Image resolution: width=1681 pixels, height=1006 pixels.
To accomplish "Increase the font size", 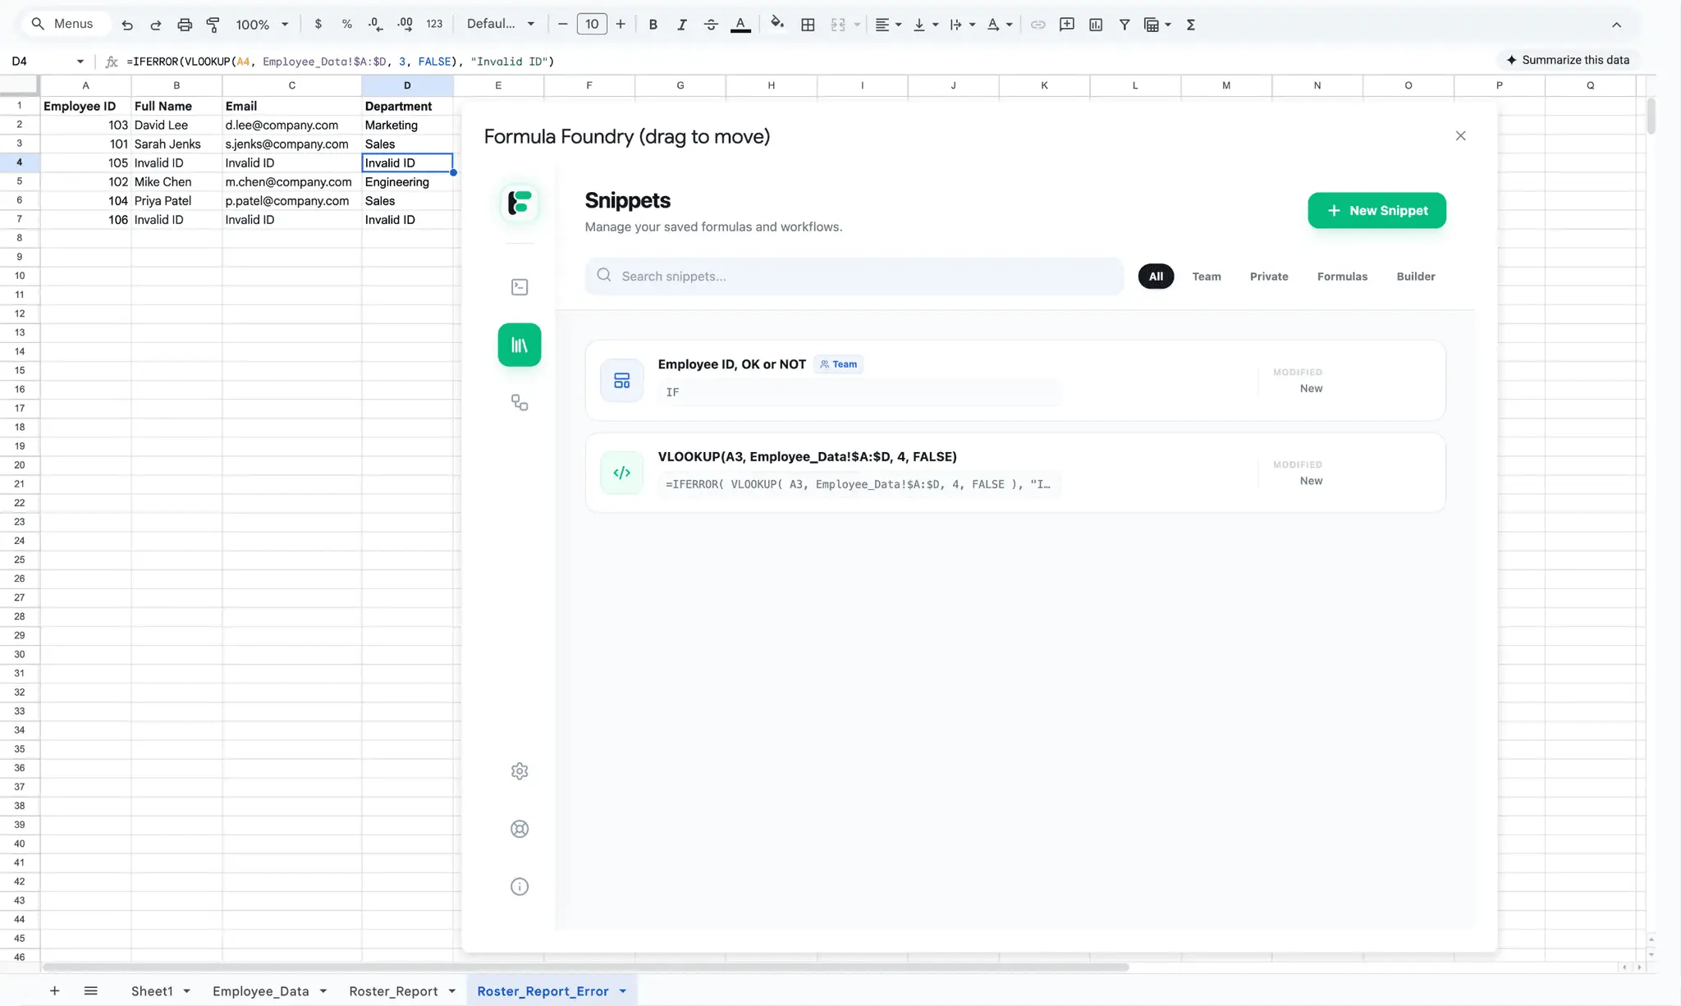I will click(621, 25).
